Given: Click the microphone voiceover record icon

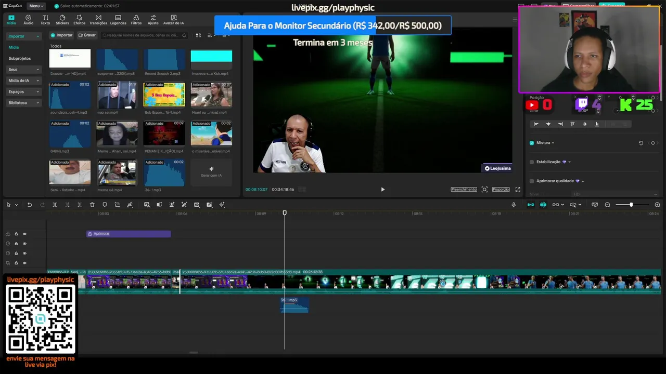Looking at the screenshot, I should point(514,205).
